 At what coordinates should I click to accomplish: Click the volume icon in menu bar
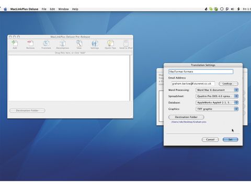pyautogui.click(x=232, y=9)
